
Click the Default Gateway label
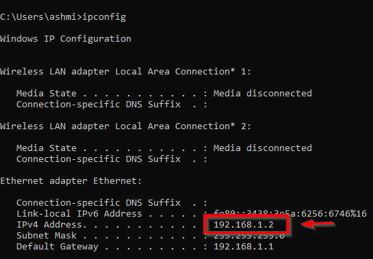point(57,247)
